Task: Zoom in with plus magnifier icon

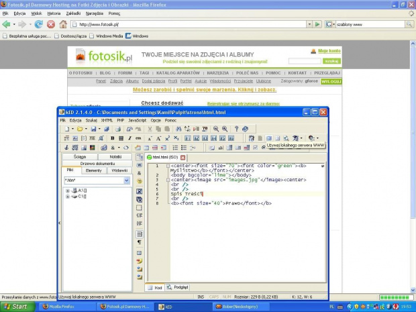Action: tap(225, 129)
